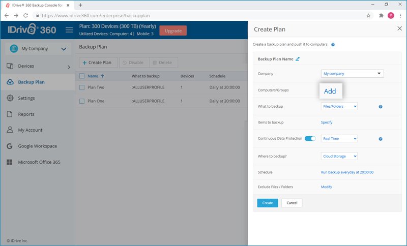Click the Microsoft Office 365 icon
407x246 pixels.
9,162
